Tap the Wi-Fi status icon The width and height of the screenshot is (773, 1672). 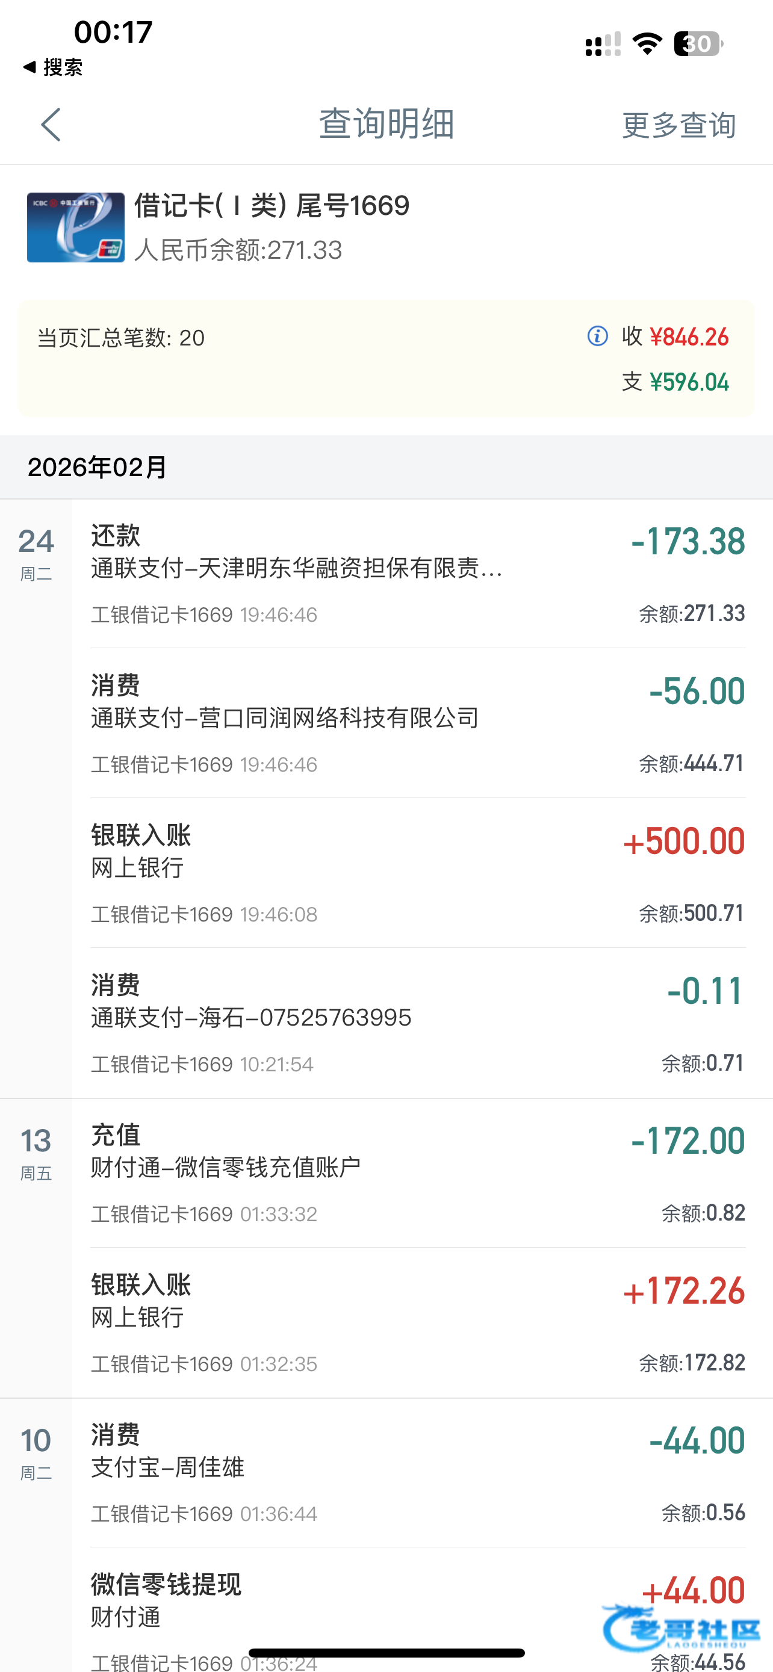point(647,43)
